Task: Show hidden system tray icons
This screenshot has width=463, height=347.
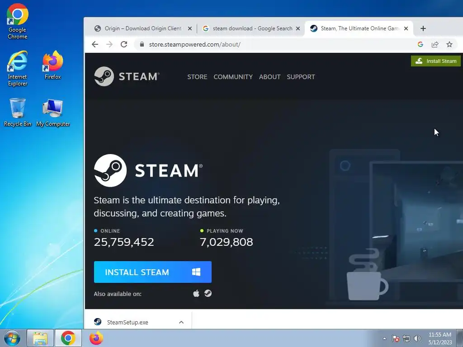Action: (384, 338)
